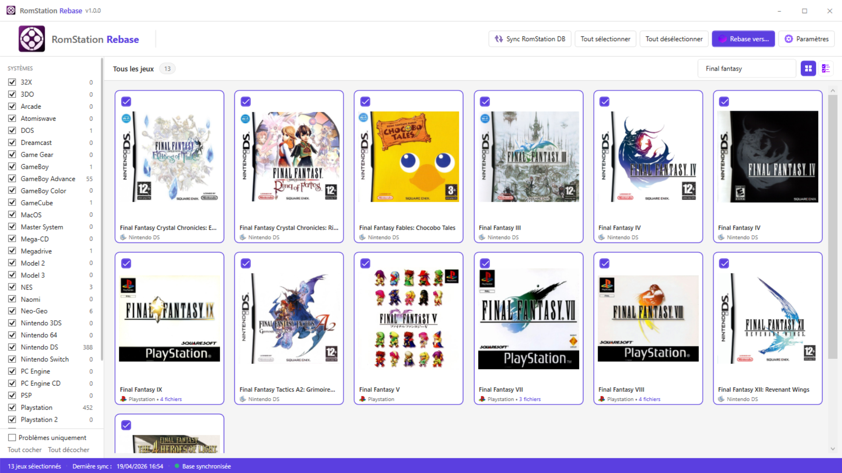The image size is (842, 473).
Task: Toggle the Nintendo DS system checkbox
Action: 12,347
